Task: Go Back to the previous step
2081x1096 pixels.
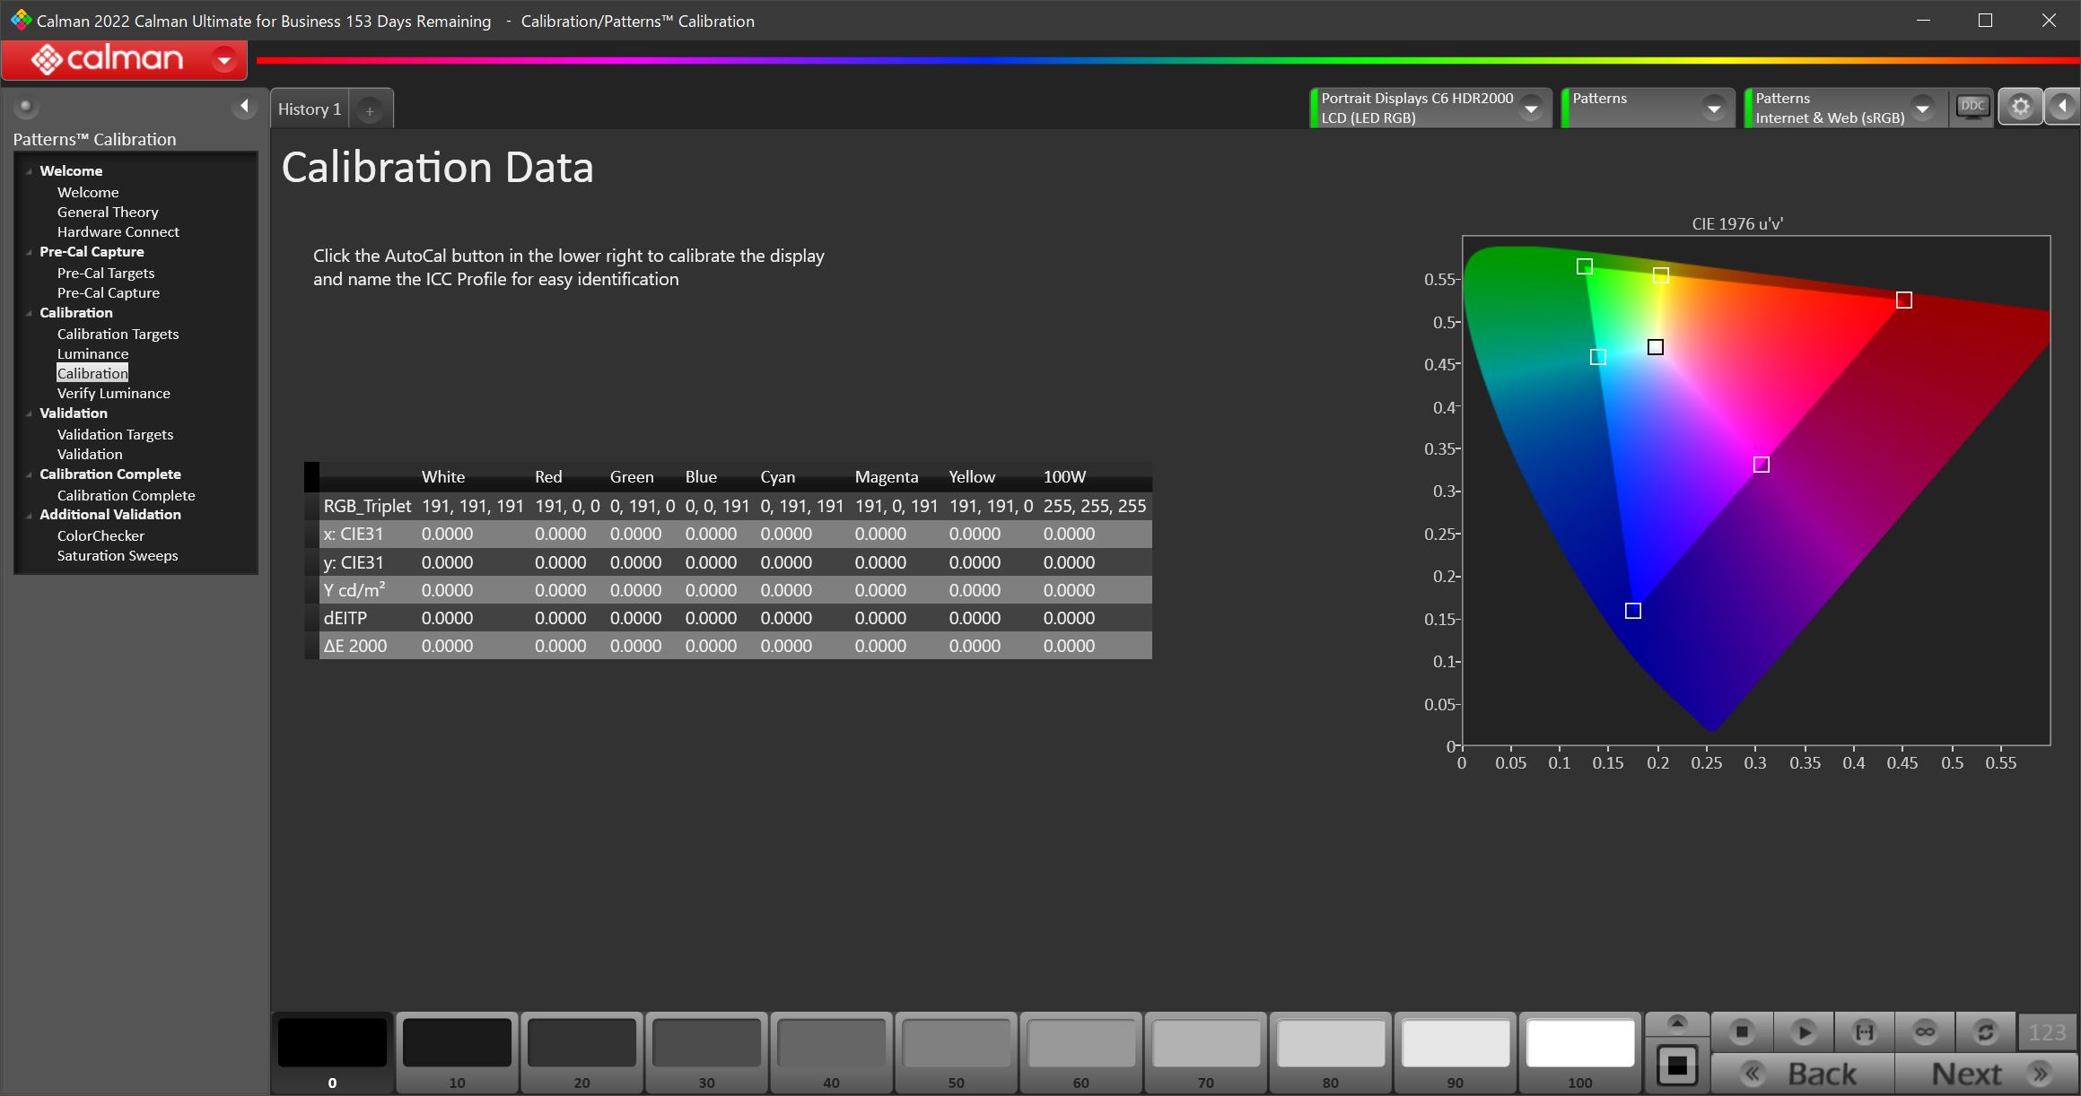Action: [1803, 1074]
